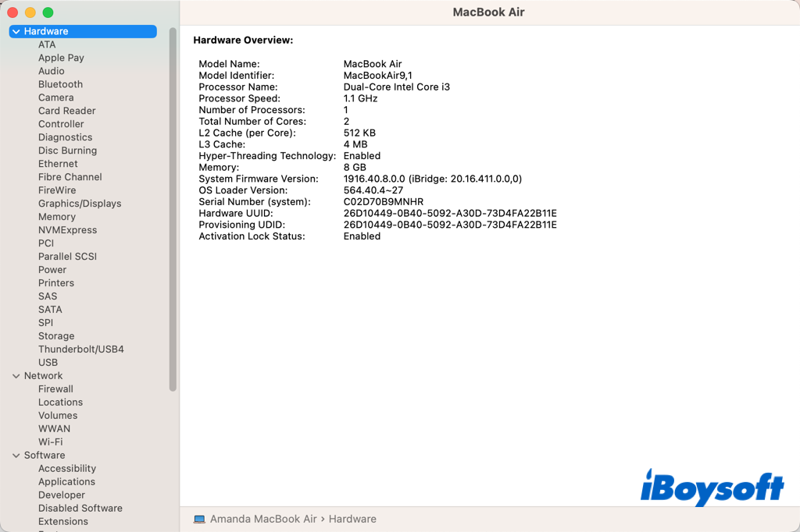This screenshot has height=532, width=800.
Task: Select system firmware version value
Action: coord(433,179)
